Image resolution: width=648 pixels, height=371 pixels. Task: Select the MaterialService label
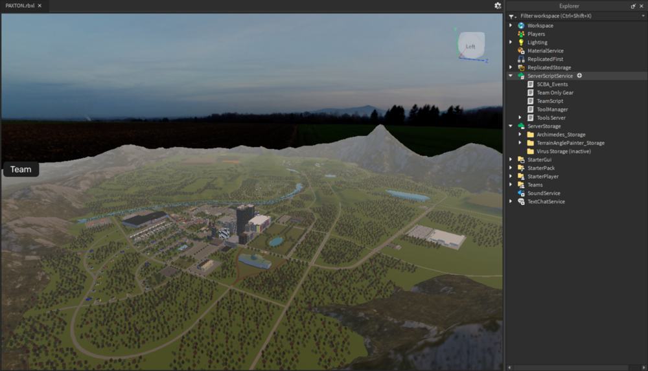[545, 51]
